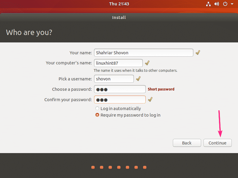238x178 pixels.
Task: Expand the system menu arrow
Action: click(x=232, y=4)
